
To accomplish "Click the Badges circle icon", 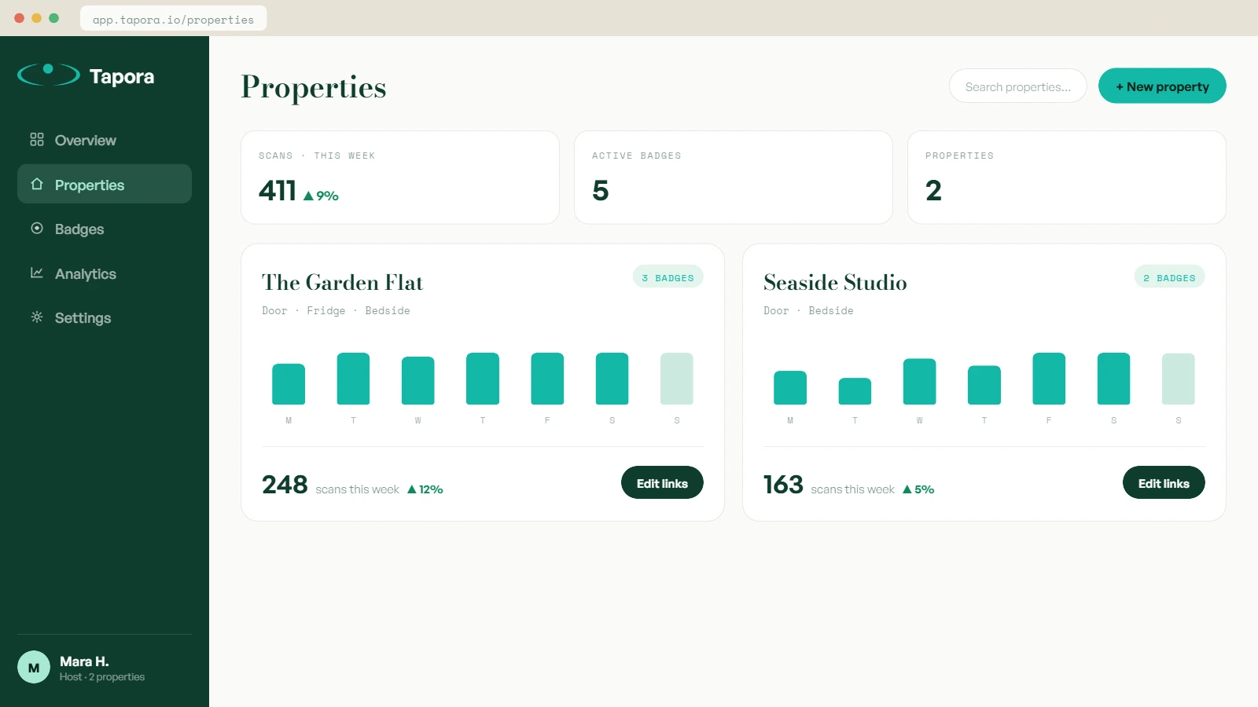I will [x=37, y=229].
